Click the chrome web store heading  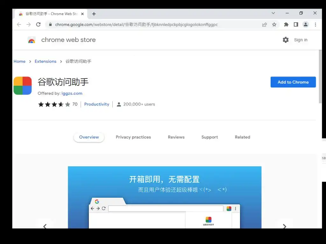[68, 40]
